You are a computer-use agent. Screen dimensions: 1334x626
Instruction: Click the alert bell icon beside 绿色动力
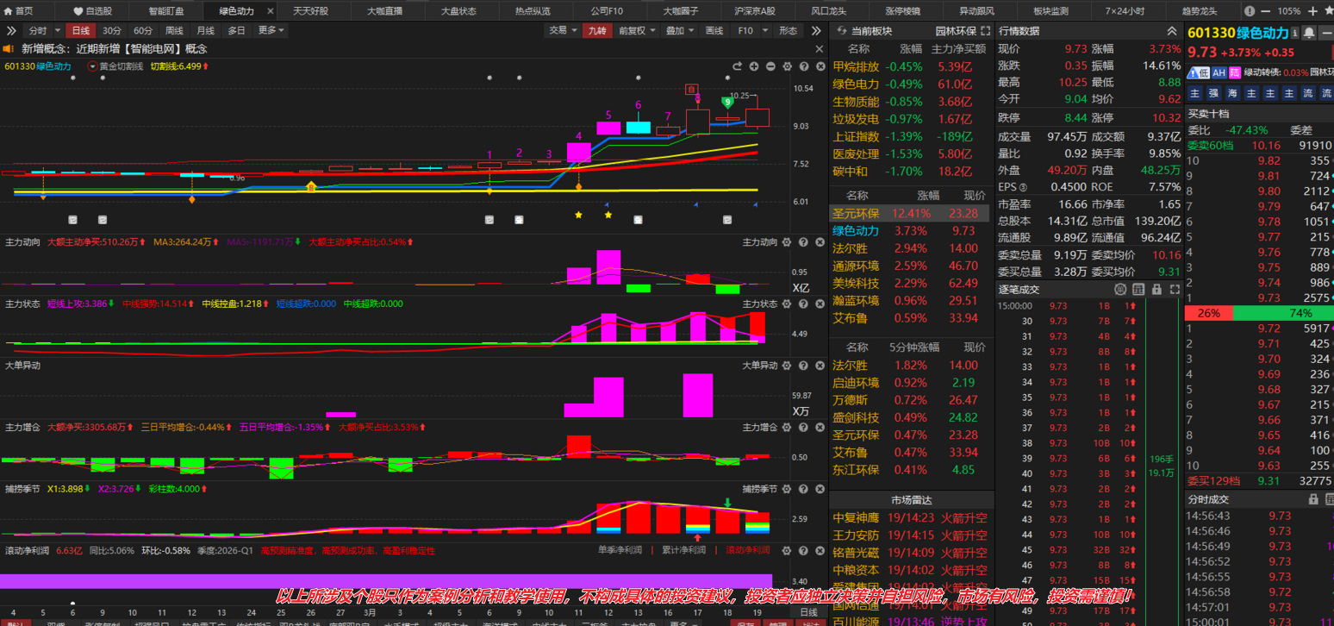[x=1309, y=33]
